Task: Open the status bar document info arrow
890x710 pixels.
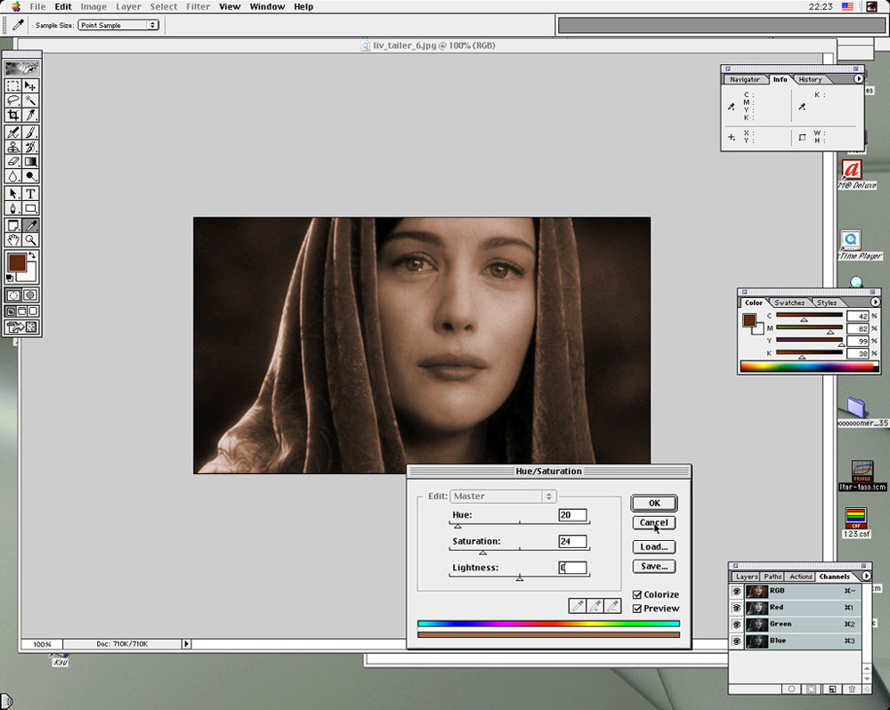Action: (x=186, y=643)
